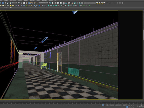Click the cone primitive icon in second toolbar row
144x108 pixels.
pyautogui.click(x=8, y=5)
